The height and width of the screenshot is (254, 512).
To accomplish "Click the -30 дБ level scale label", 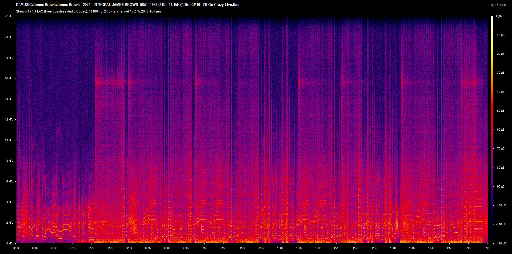I will click(500, 73).
